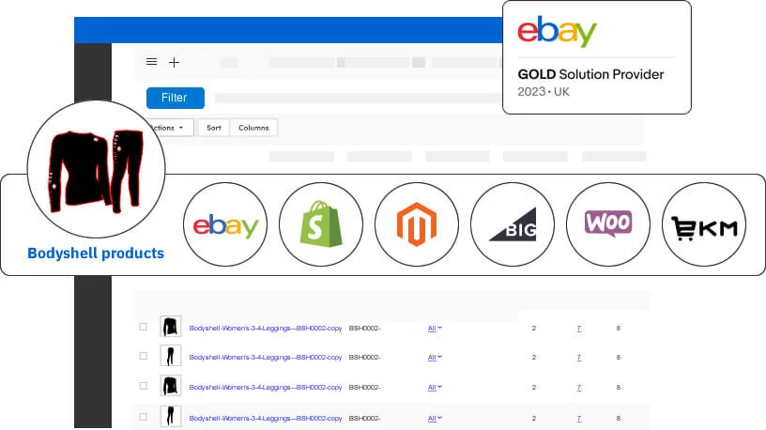Click the BigCommerce BIG icon
This screenshot has height=430, width=766.
[x=512, y=224]
